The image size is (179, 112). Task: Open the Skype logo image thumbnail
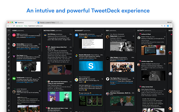pyautogui.click(x=91, y=66)
